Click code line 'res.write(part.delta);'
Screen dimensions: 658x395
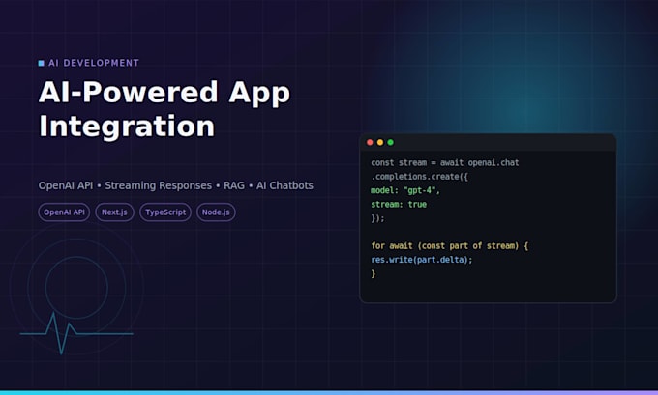pos(422,260)
